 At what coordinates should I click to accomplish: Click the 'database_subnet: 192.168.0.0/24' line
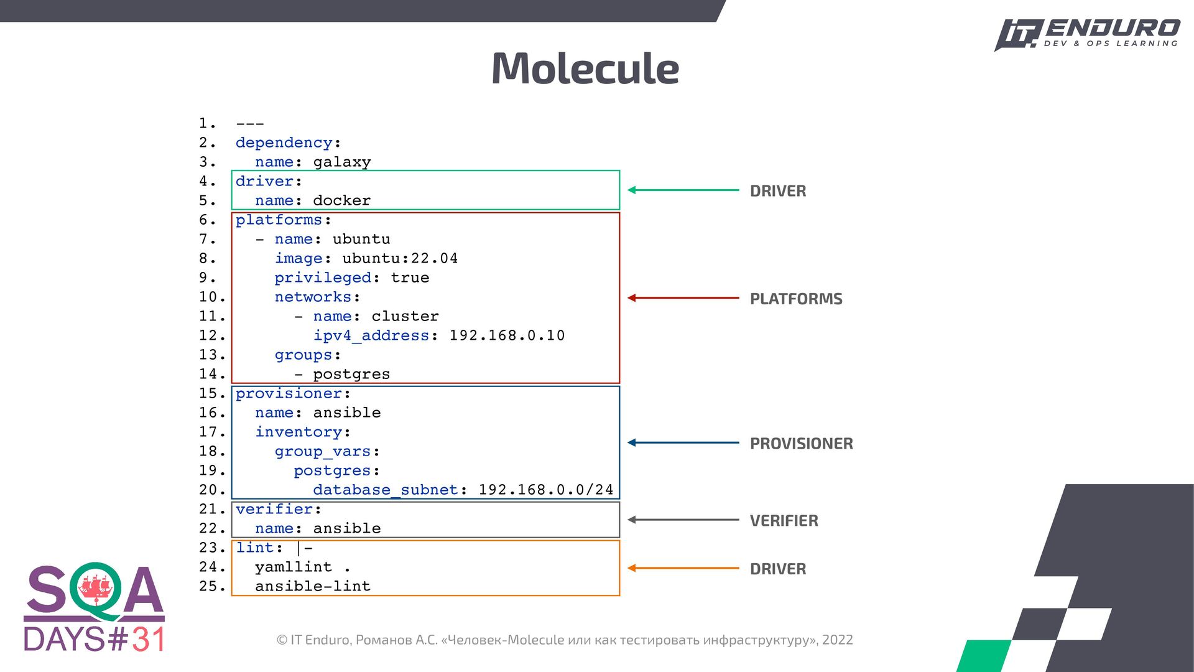tap(463, 490)
